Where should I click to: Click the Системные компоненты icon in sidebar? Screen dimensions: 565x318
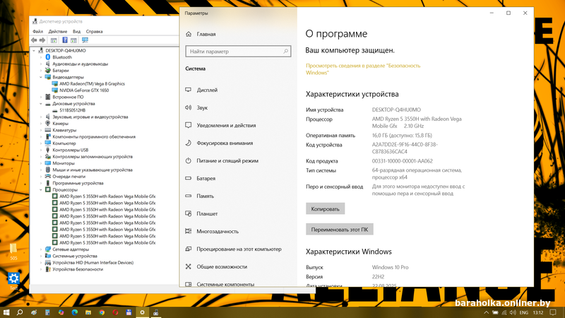188,284
